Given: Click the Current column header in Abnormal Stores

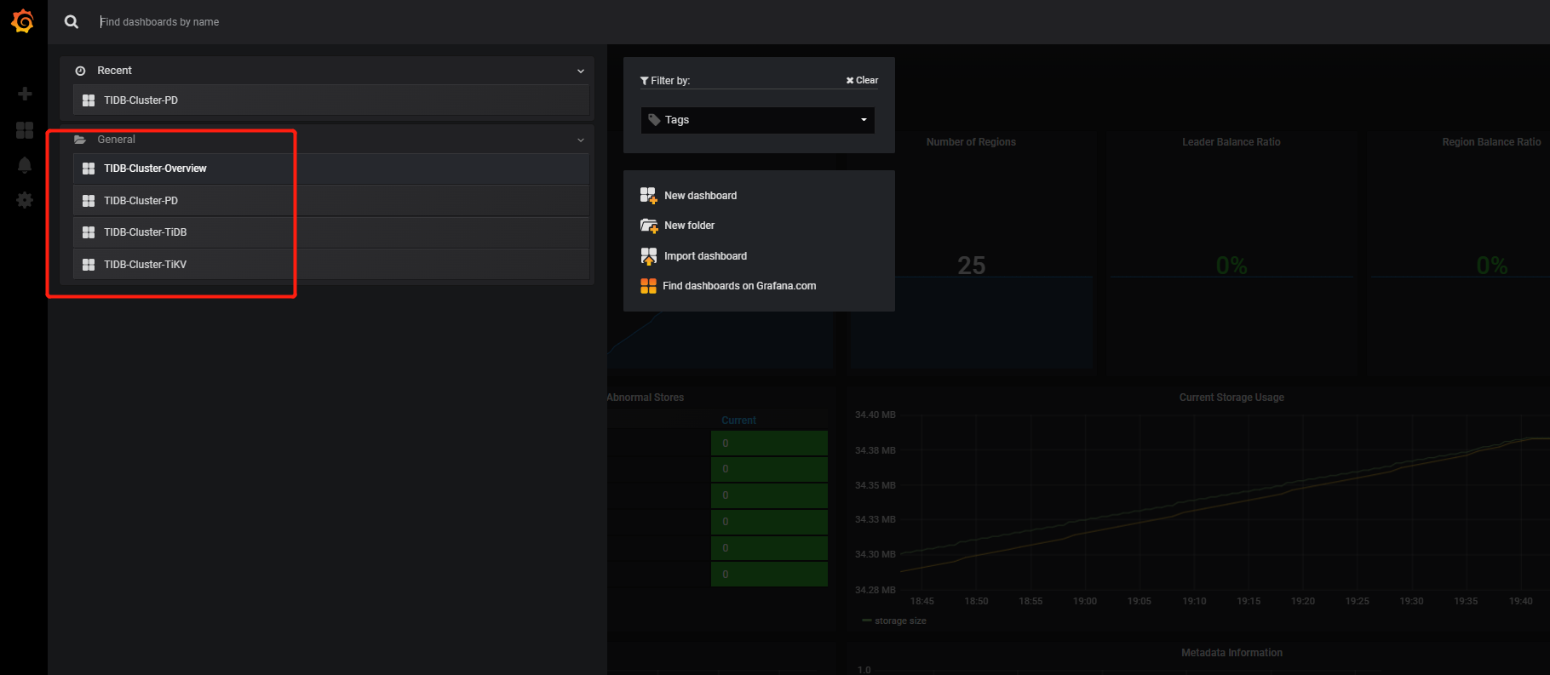Looking at the screenshot, I should (x=738, y=420).
